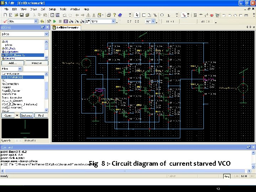Go forward with the right arrow icon
Image resolution: width=256 pixels, height=192 pixels.
(82, 15)
